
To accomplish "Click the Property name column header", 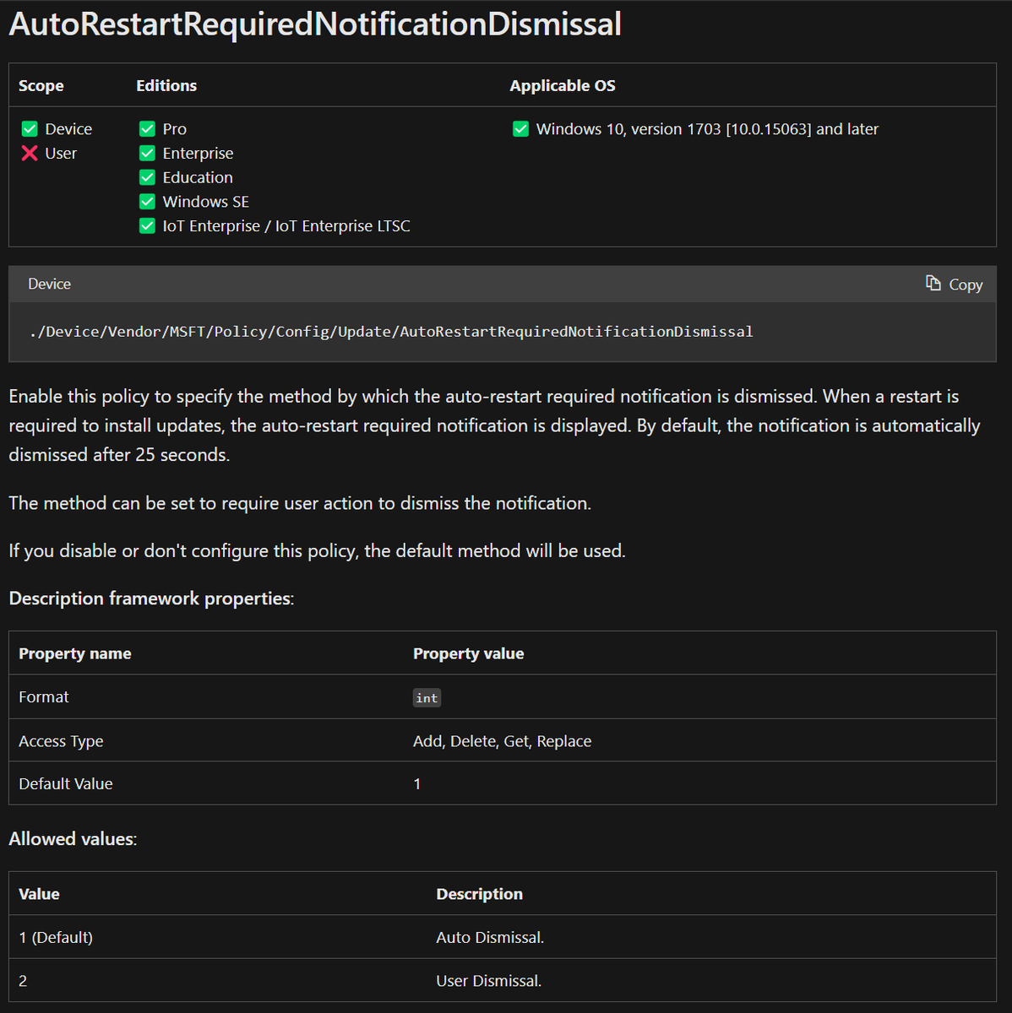I will (x=75, y=653).
